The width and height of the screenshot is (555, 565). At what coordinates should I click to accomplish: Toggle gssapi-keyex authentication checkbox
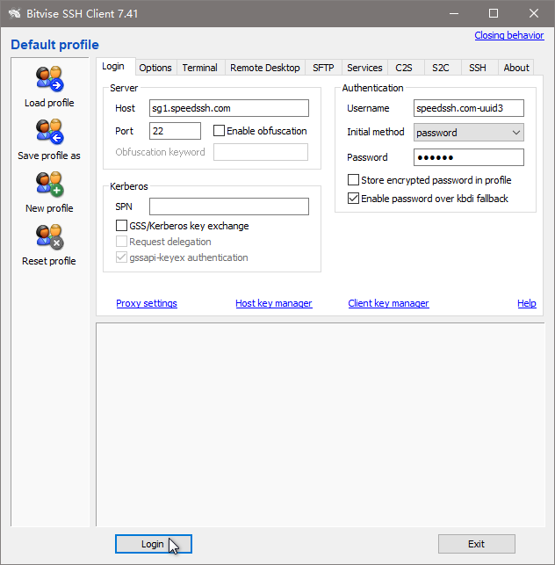click(x=121, y=257)
